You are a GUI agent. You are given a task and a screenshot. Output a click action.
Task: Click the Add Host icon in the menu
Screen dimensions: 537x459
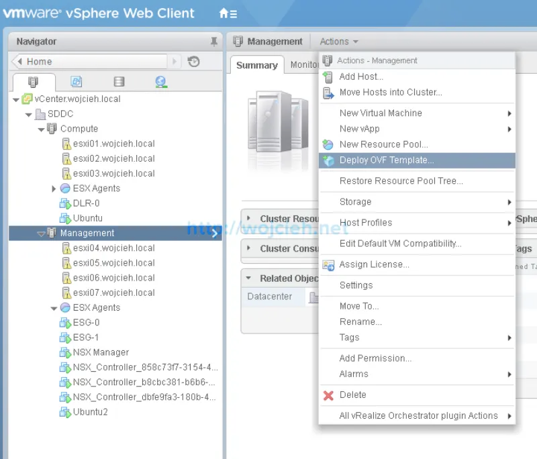point(330,76)
